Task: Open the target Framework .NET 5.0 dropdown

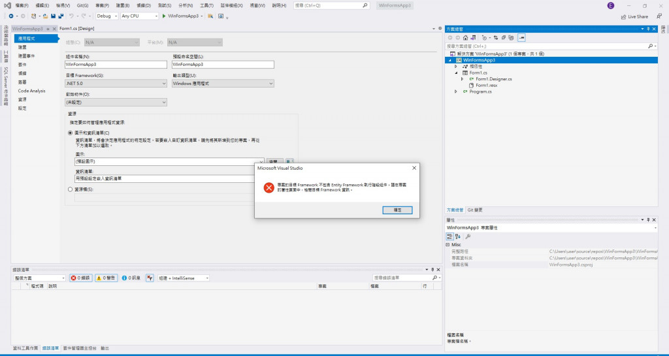Action: tap(116, 84)
